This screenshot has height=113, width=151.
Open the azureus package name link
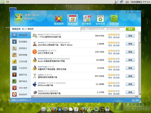click(x=41, y=83)
